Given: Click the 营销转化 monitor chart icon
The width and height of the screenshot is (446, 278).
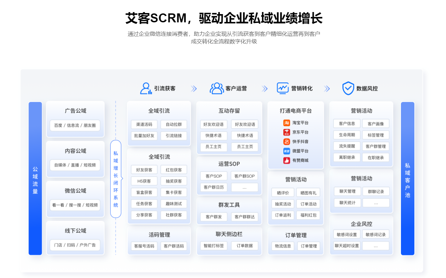Looking at the screenshot, I should (x=283, y=88).
